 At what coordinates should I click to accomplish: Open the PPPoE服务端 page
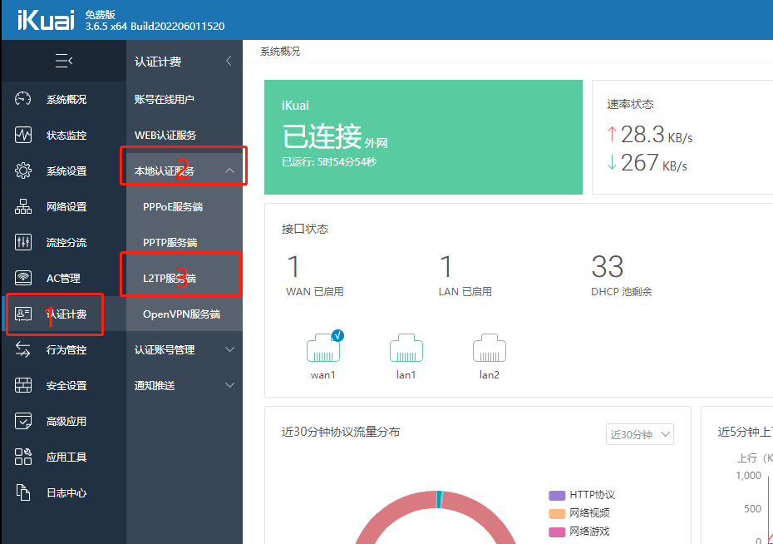coord(183,206)
